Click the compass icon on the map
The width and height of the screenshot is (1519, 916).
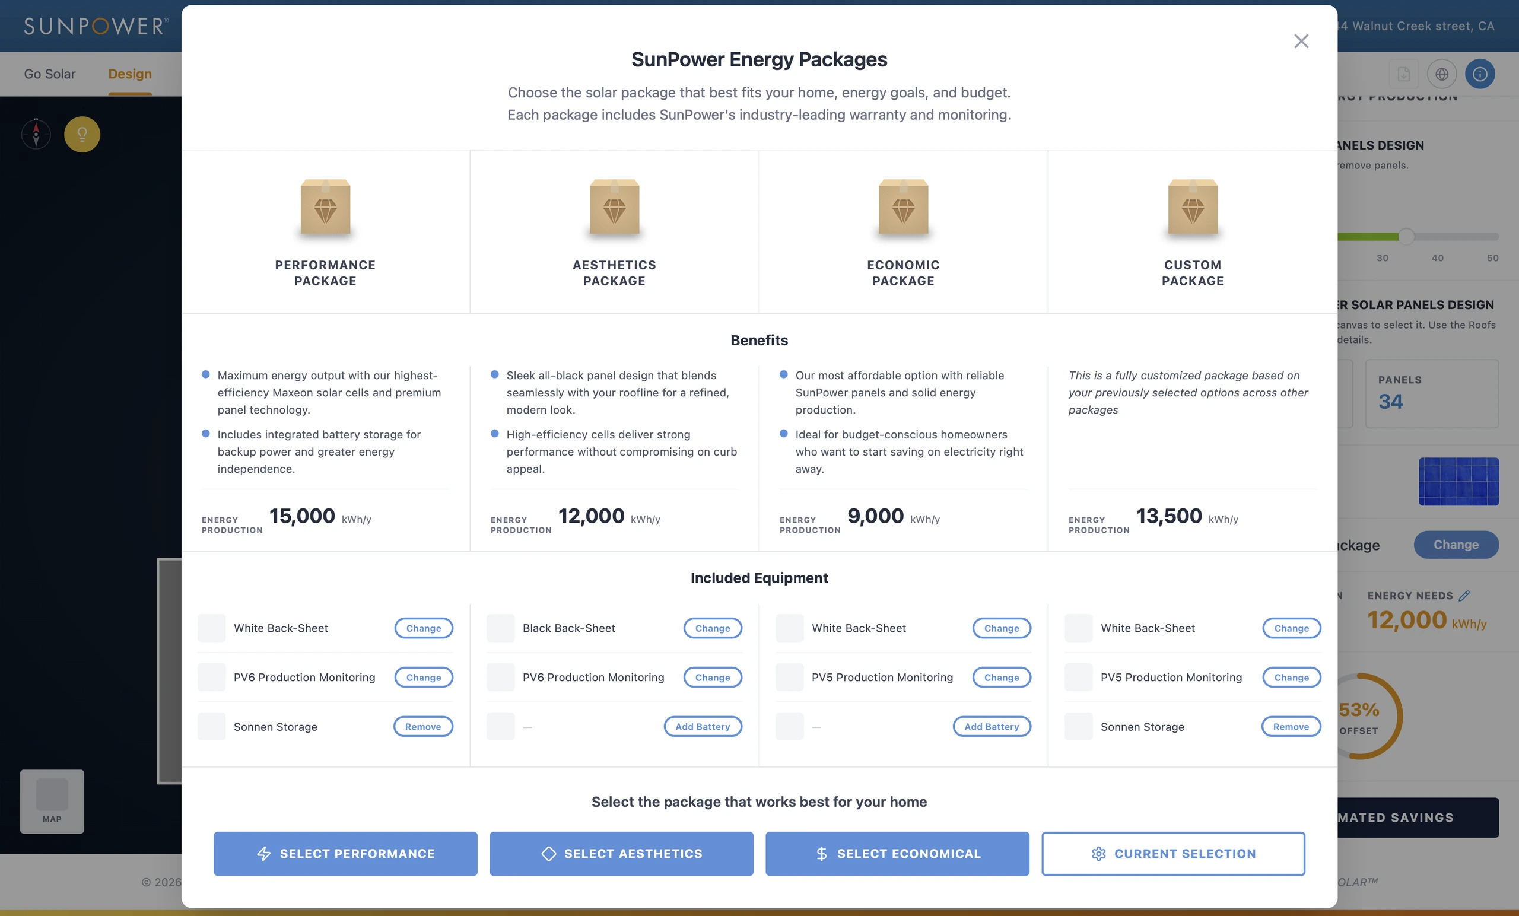coord(36,133)
